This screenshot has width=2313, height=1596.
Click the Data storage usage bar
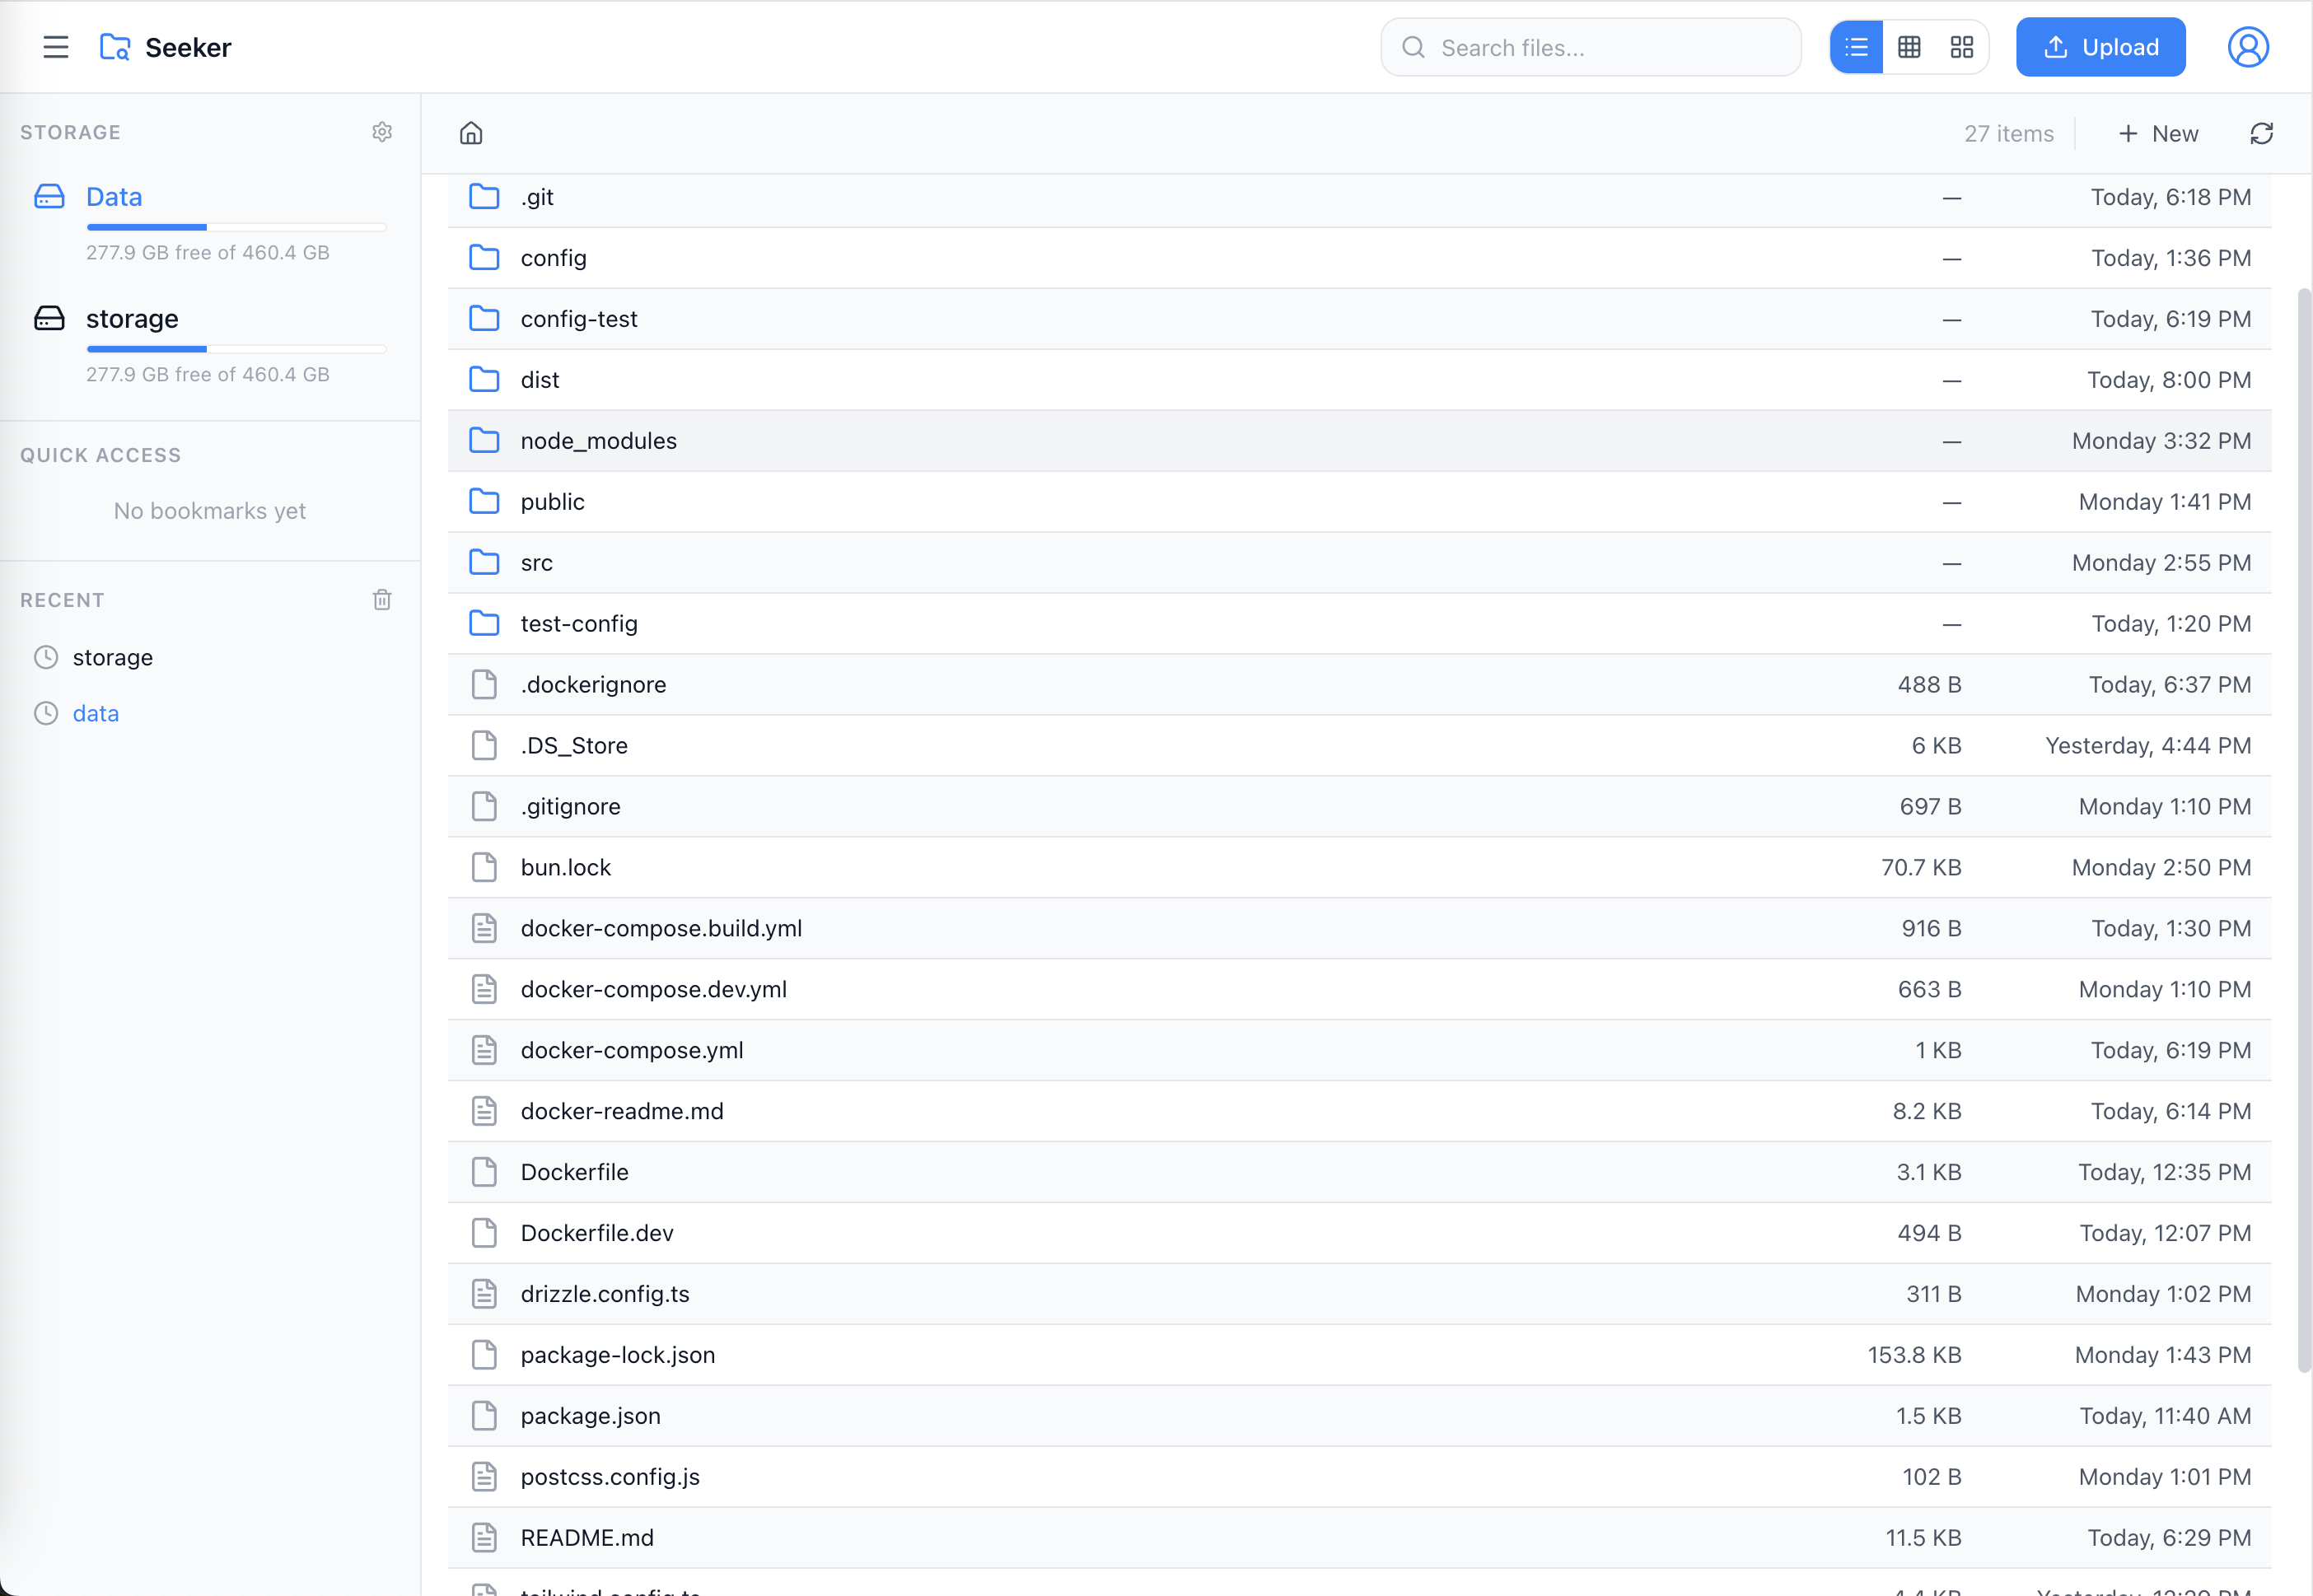[236, 228]
